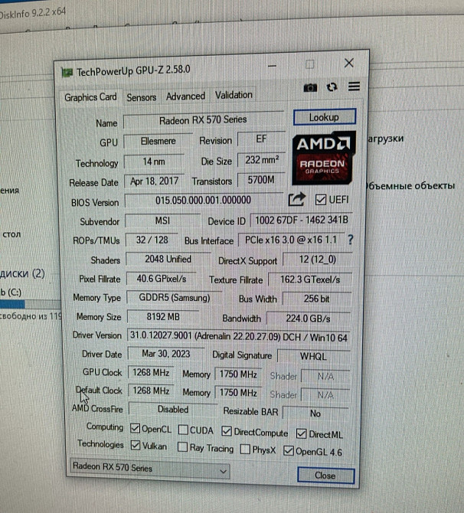Click the Name field Radeon RX 570 Series

[x=203, y=119]
